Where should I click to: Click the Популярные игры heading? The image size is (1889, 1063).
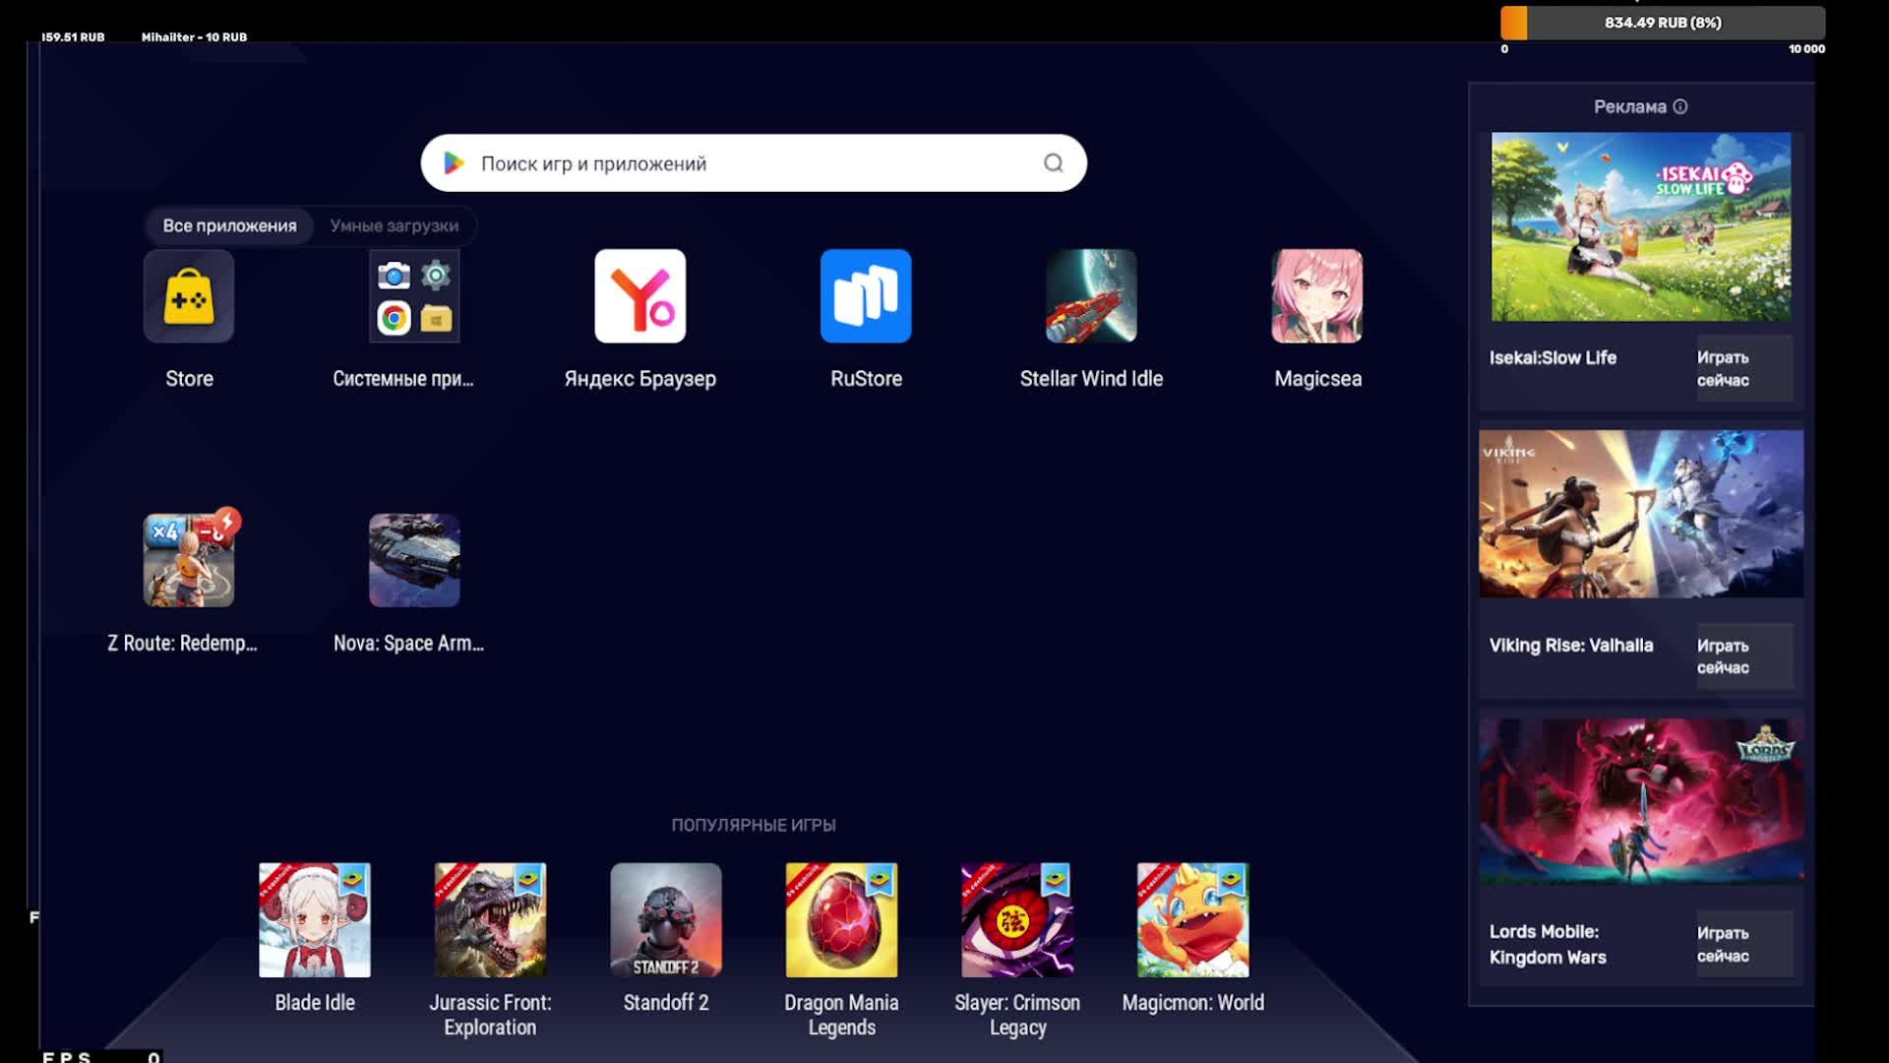[754, 825]
